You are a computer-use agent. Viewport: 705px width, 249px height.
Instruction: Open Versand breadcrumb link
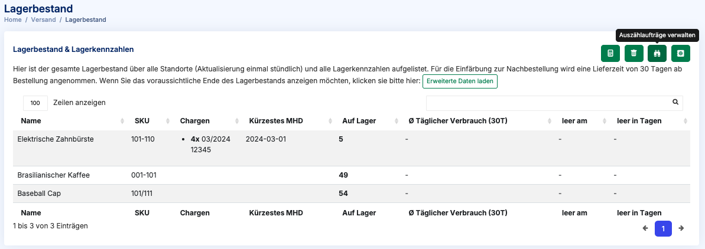click(x=44, y=19)
